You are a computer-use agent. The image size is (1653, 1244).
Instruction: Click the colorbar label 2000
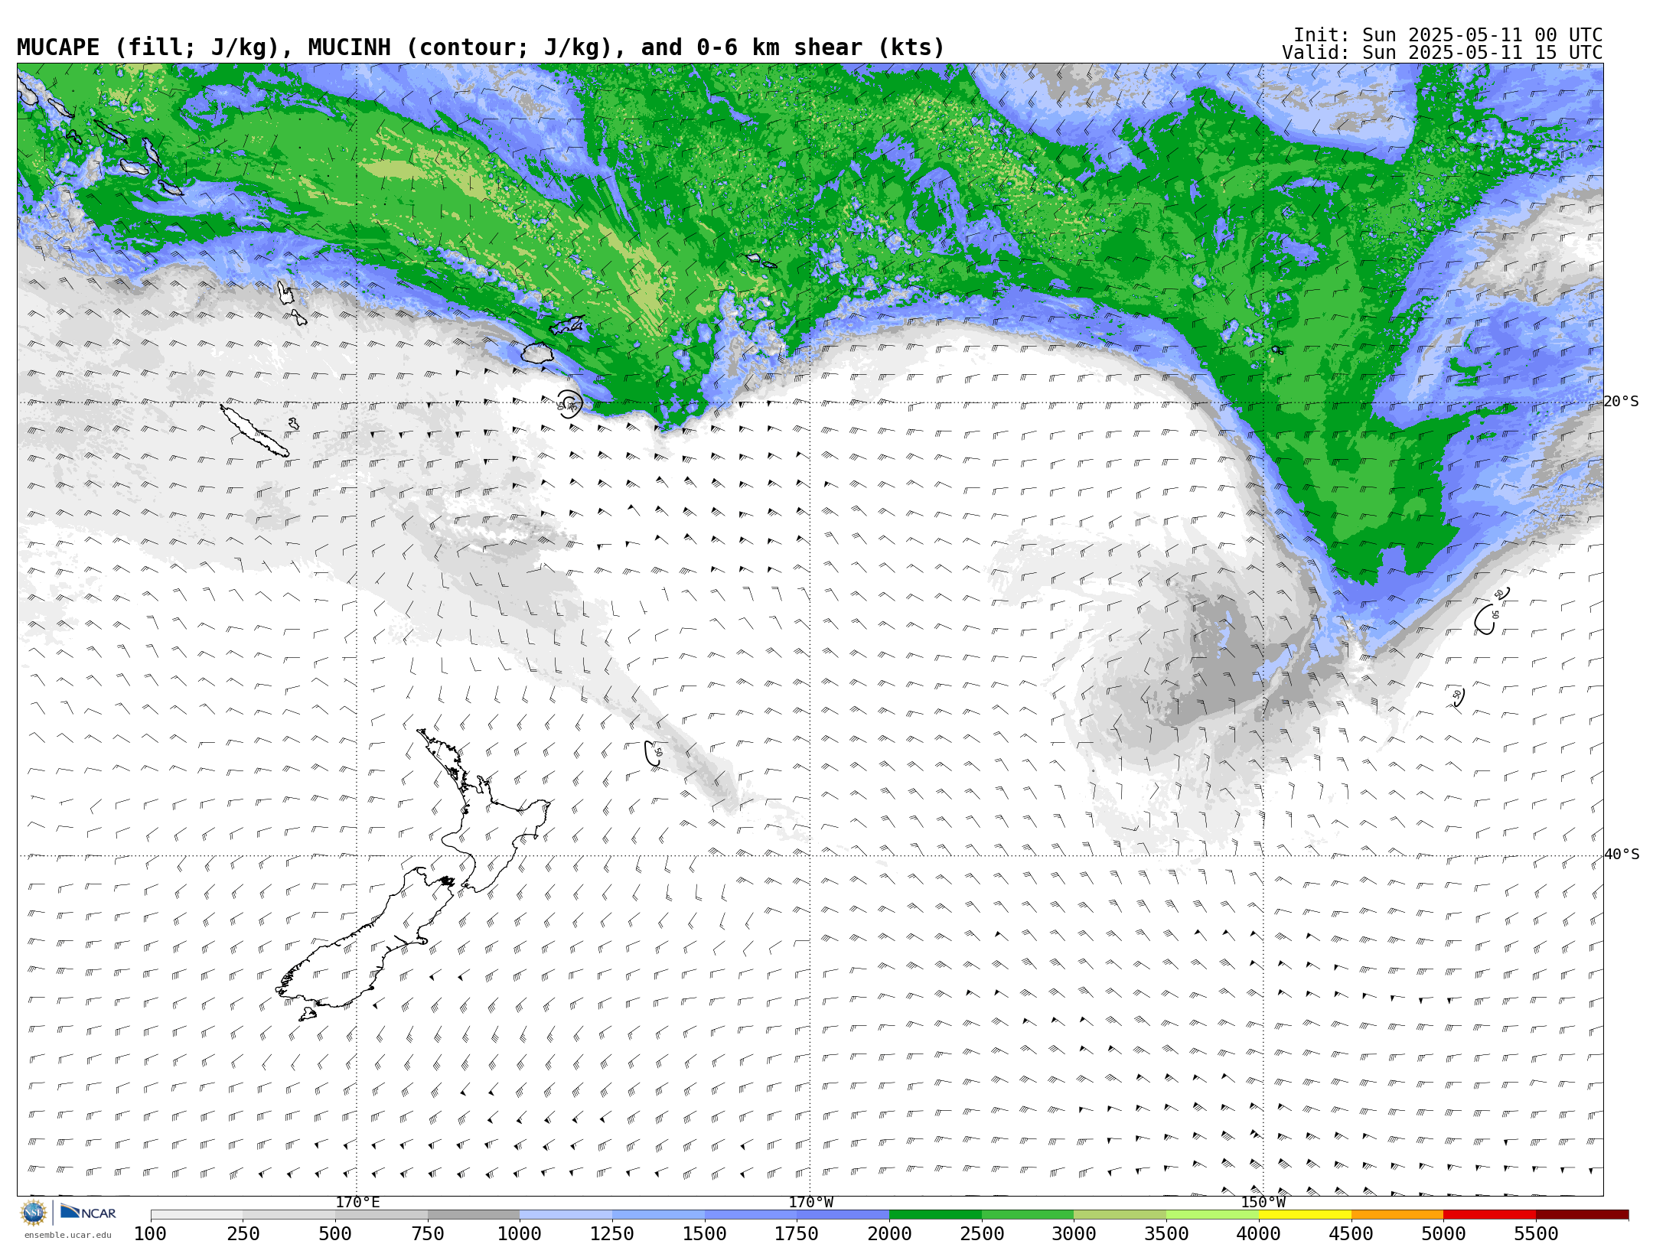[x=889, y=1233]
